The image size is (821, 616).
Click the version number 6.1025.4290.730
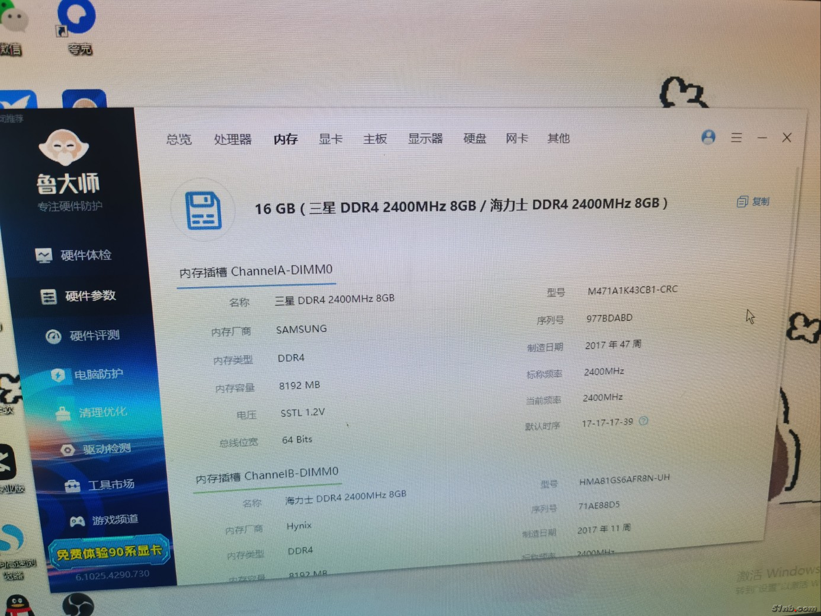tap(113, 575)
